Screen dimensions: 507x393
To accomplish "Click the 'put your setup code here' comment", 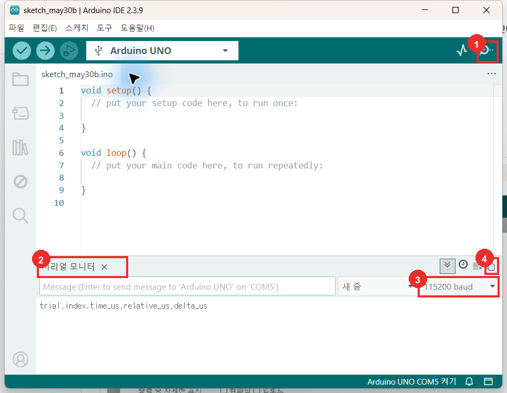I will (x=194, y=103).
